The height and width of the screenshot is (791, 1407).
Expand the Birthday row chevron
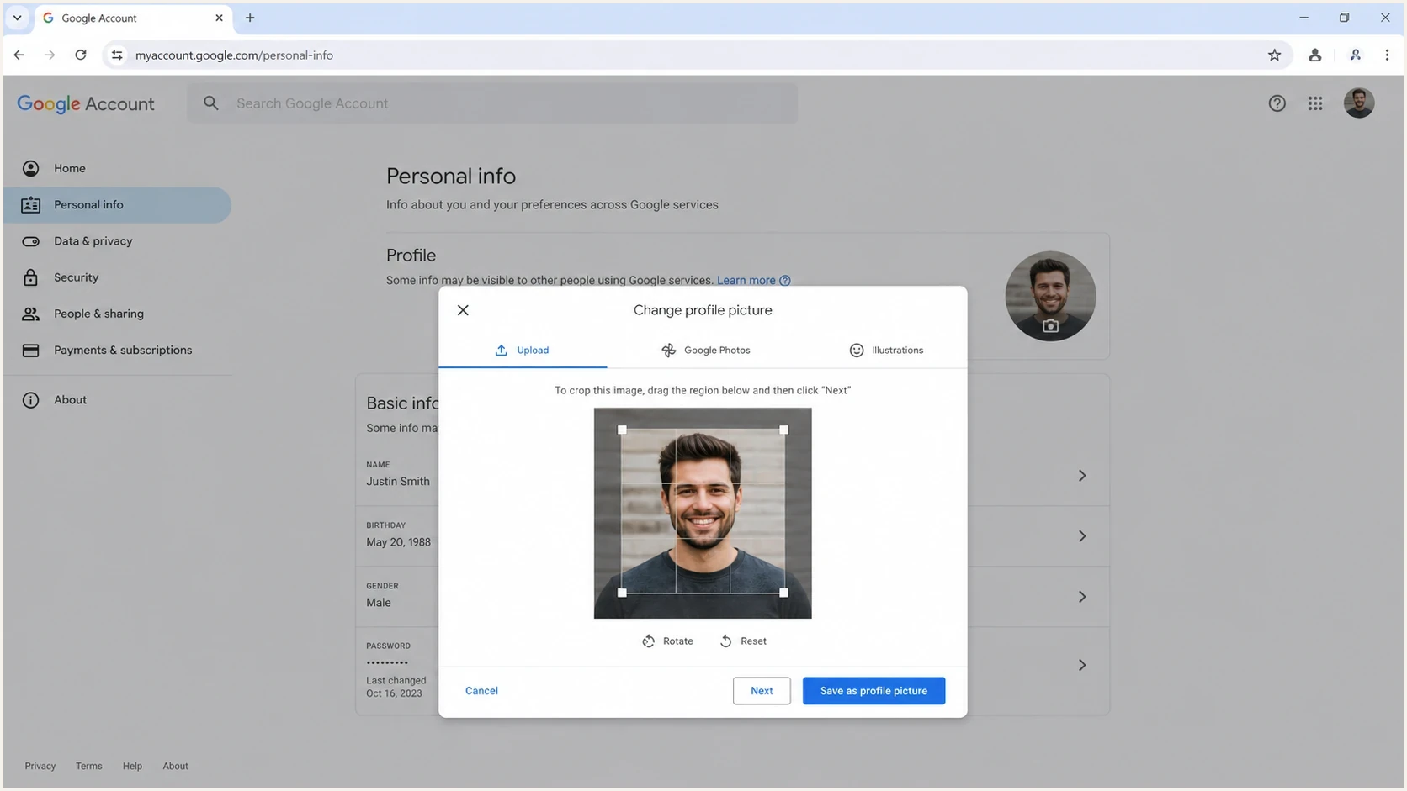pyautogui.click(x=1082, y=536)
